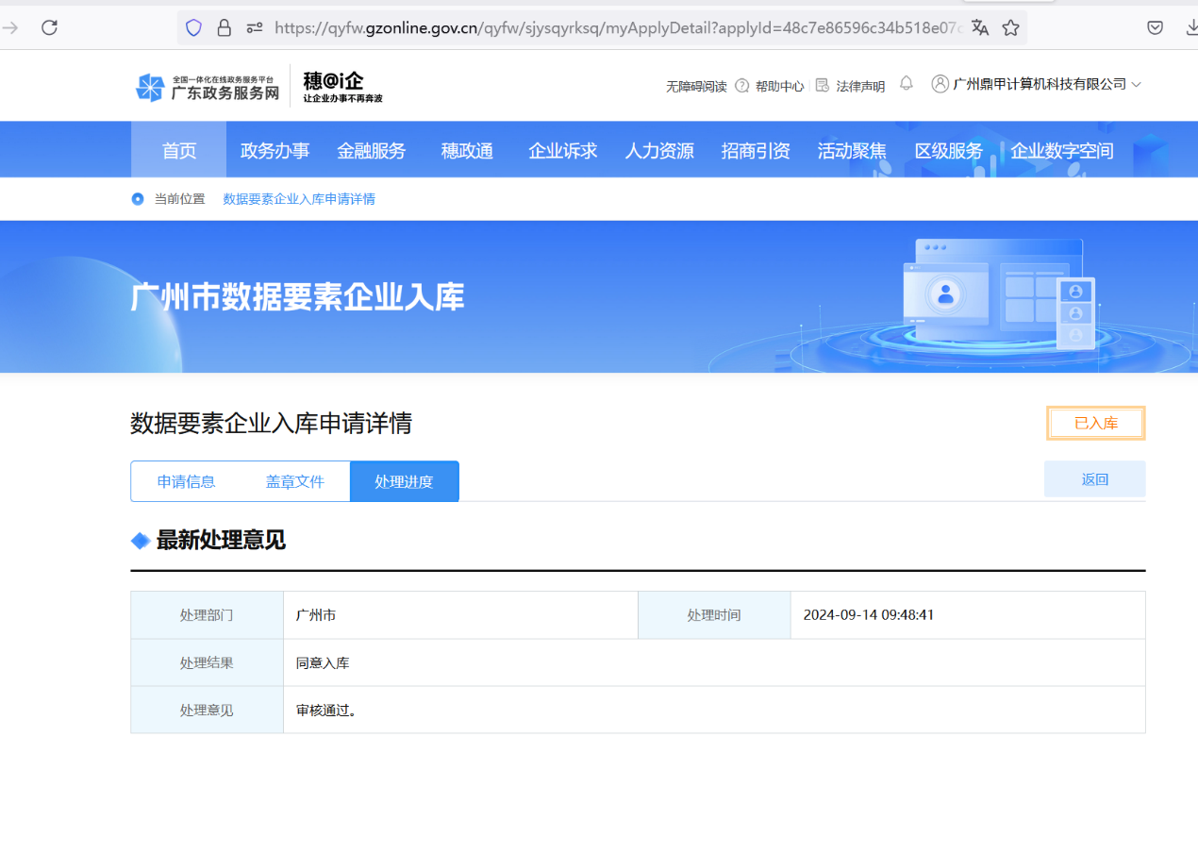Select the 处理进度 tab
1198x854 pixels.
coord(404,481)
